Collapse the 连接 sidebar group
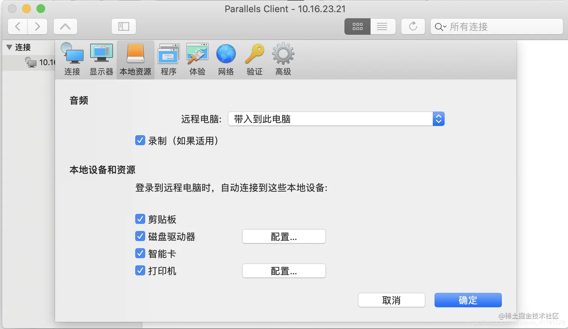The image size is (568, 329). pos(9,47)
